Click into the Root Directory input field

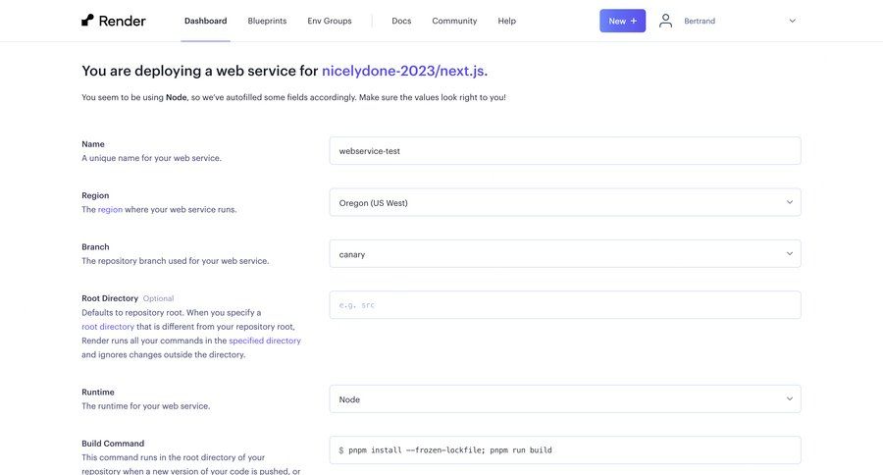tap(564, 305)
